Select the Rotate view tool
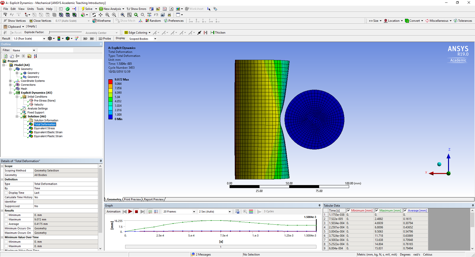 tap(94, 15)
